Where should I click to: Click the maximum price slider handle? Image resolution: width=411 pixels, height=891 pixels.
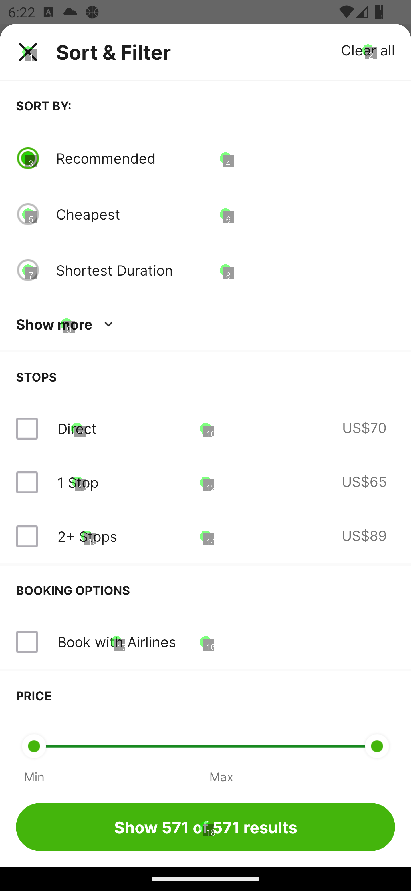click(x=377, y=746)
